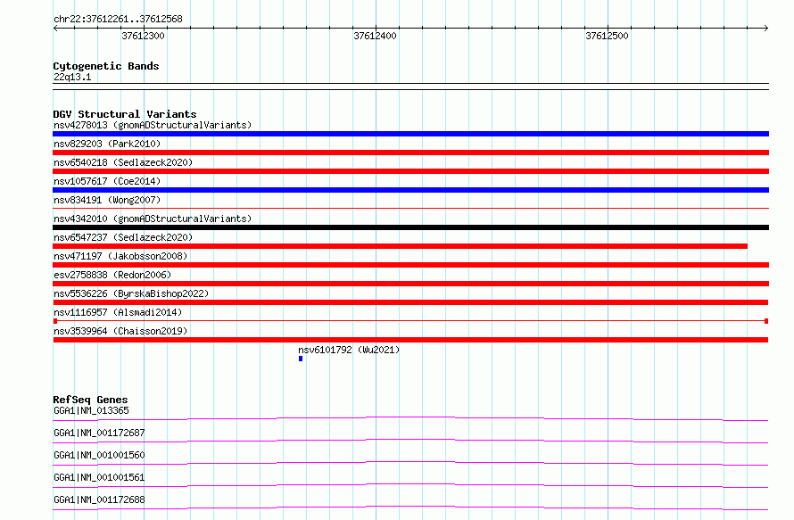Select variant label nsv1116957 (Alsmadi2014)
794x520 pixels.
[x=118, y=312]
